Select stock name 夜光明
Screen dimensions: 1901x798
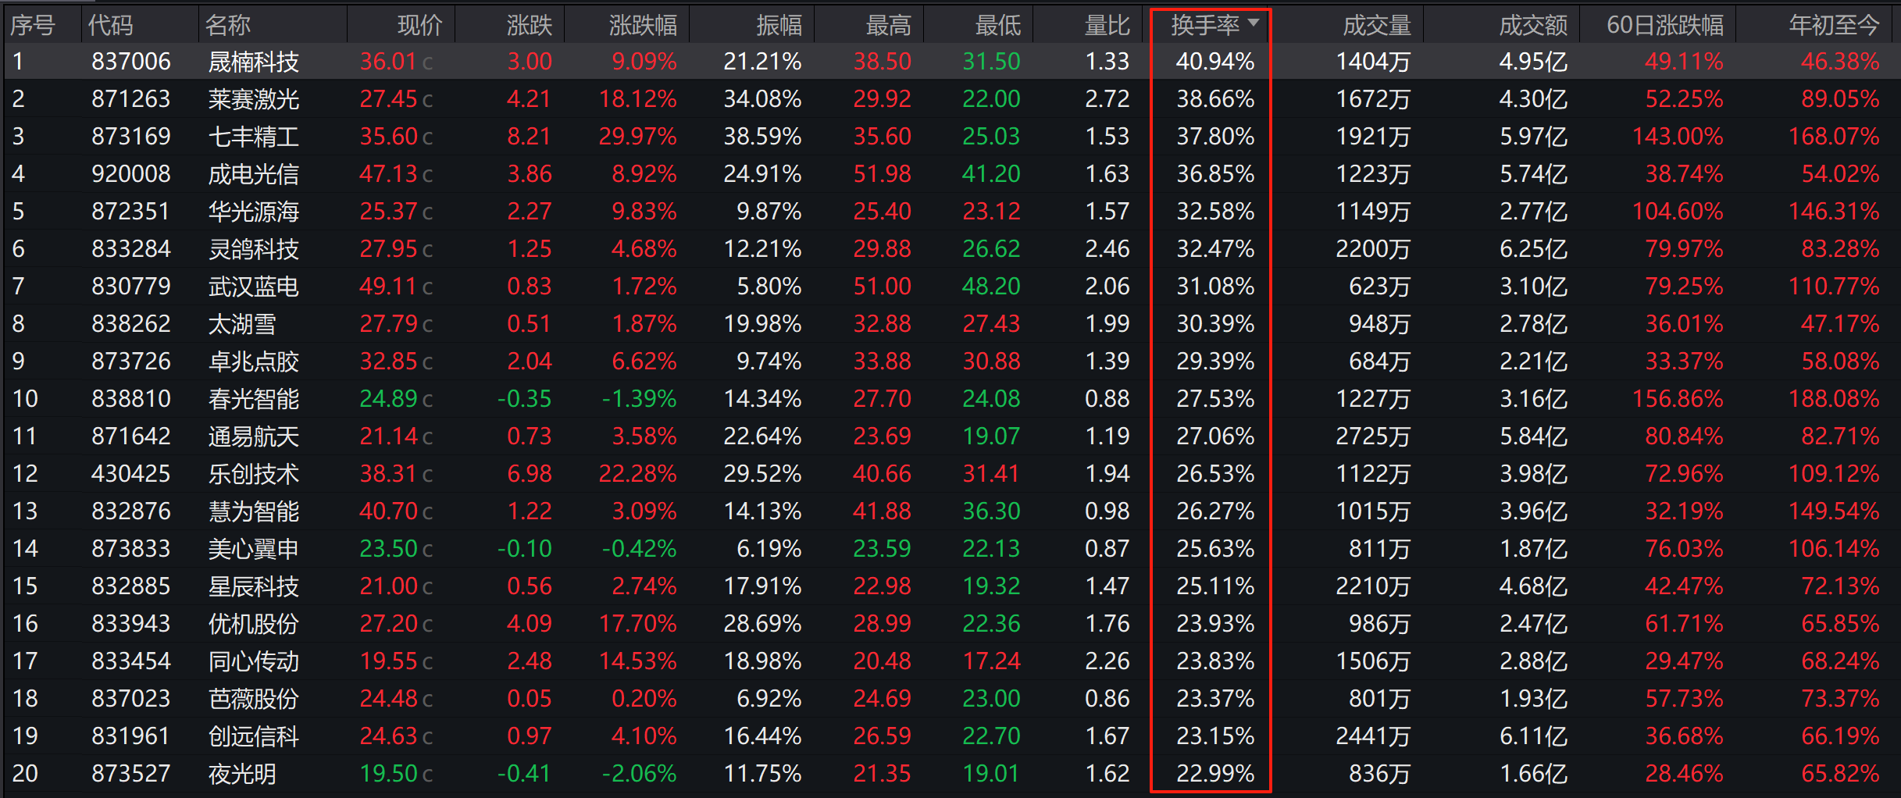[x=242, y=774]
